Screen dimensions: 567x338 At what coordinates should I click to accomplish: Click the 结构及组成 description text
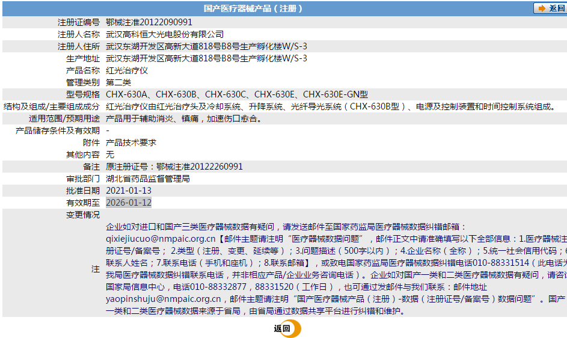pyautogui.click(x=331, y=106)
